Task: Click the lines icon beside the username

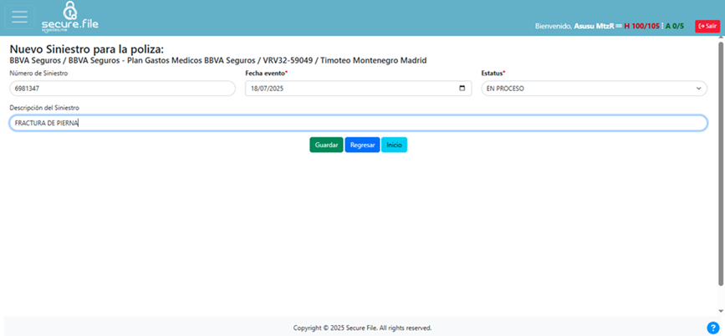Action: (x=619, y=26)
